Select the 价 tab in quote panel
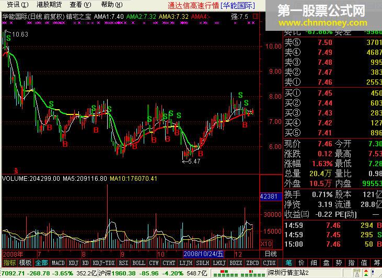Viewport: 382px width, 278px height. tap(301, 263)
